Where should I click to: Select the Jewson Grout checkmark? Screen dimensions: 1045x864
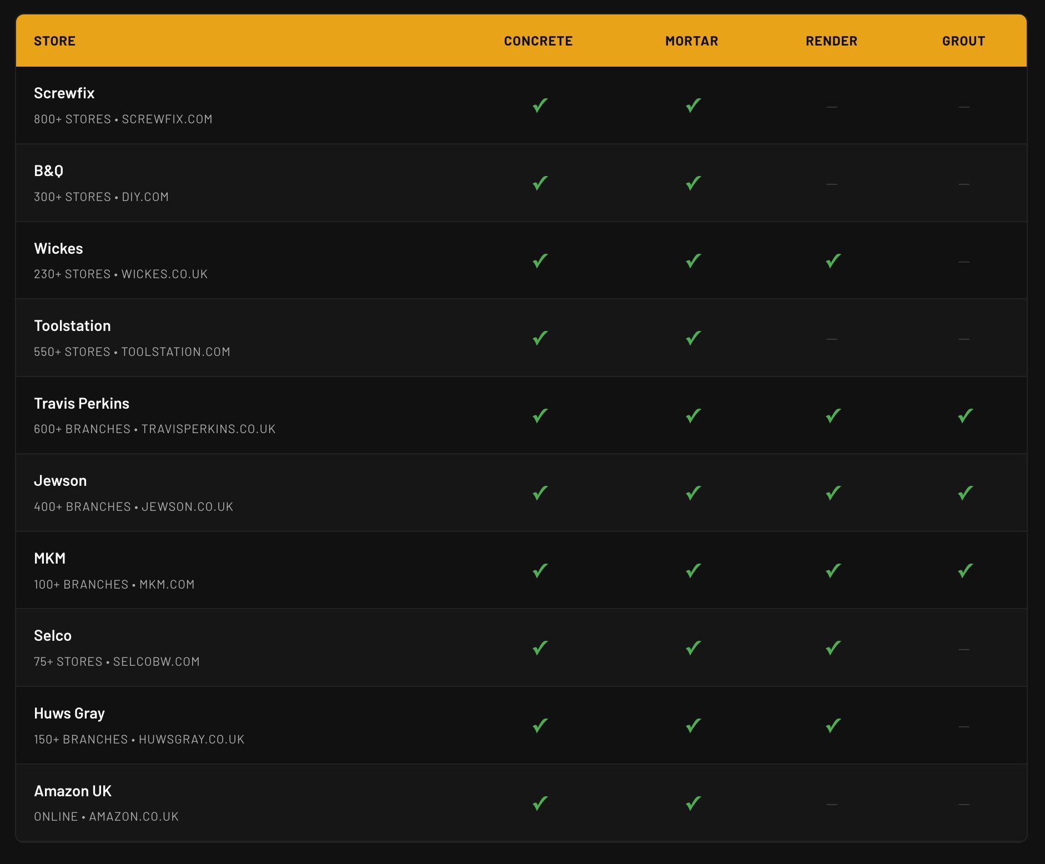coord(965,493)
